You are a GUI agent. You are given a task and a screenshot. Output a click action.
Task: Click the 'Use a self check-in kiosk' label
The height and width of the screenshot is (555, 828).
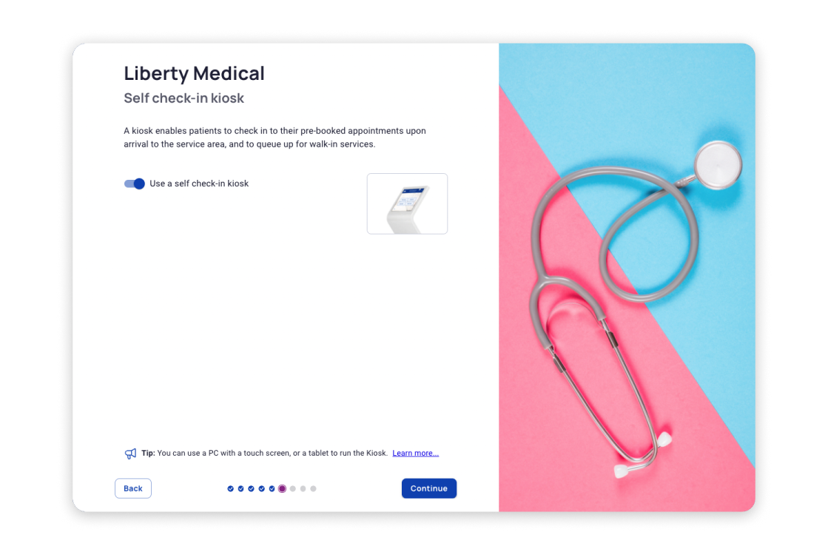click(x=199, y=184)
